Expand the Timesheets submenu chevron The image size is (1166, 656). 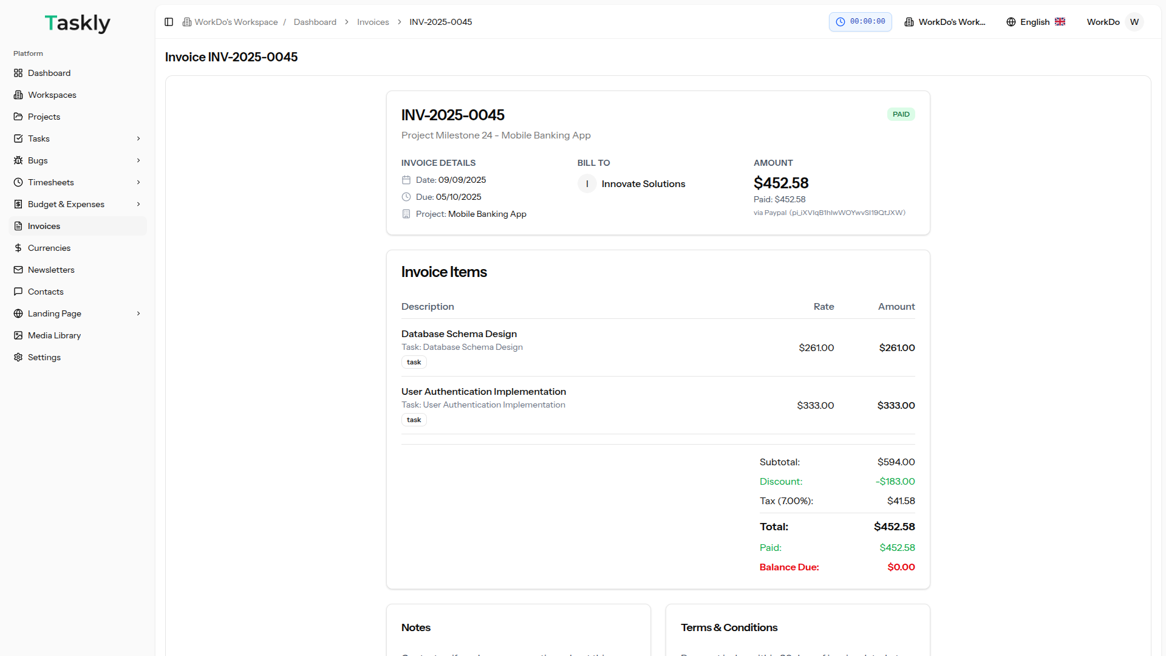pos(138,182)
